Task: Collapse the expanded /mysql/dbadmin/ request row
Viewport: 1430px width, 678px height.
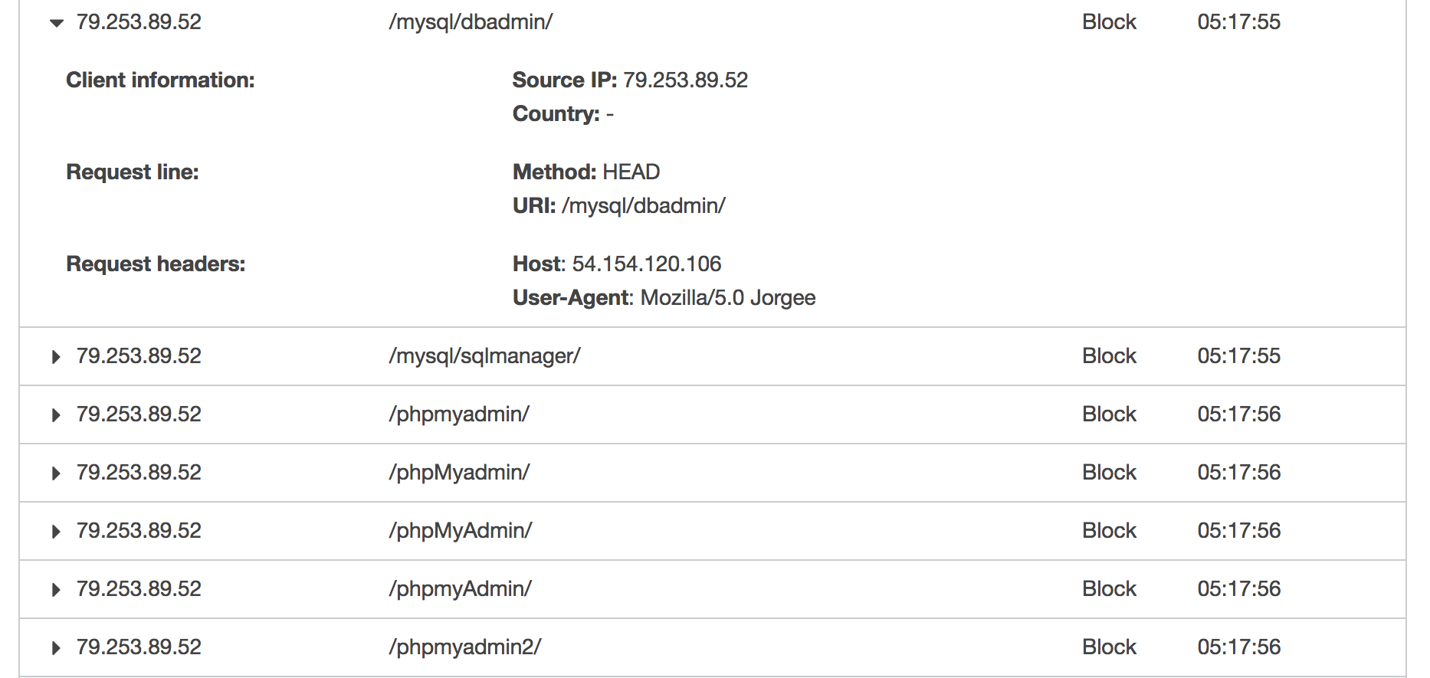Action: [x=56, y=23]
